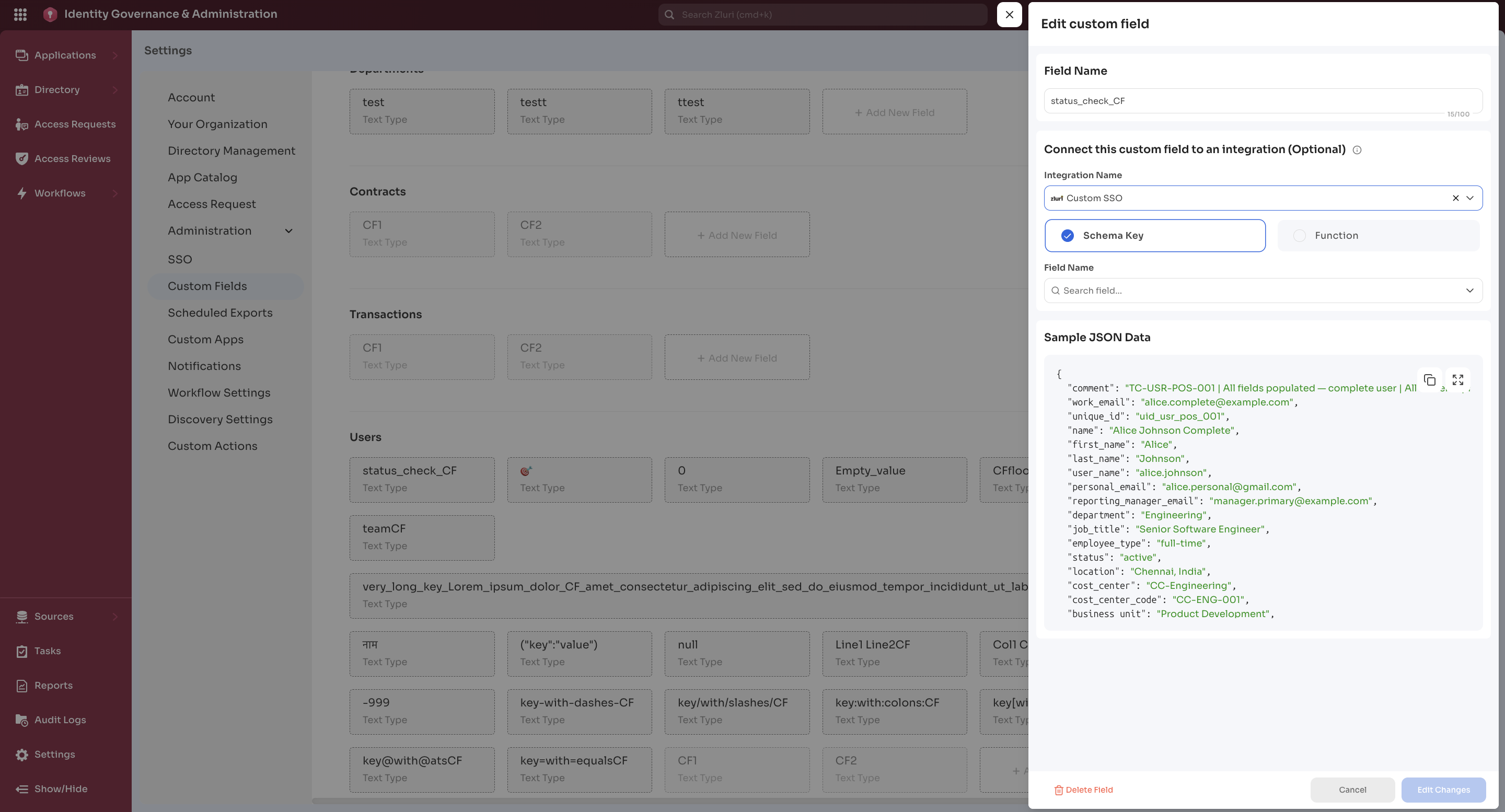Click the Applications sidebar icon

(x=21, y=55)
